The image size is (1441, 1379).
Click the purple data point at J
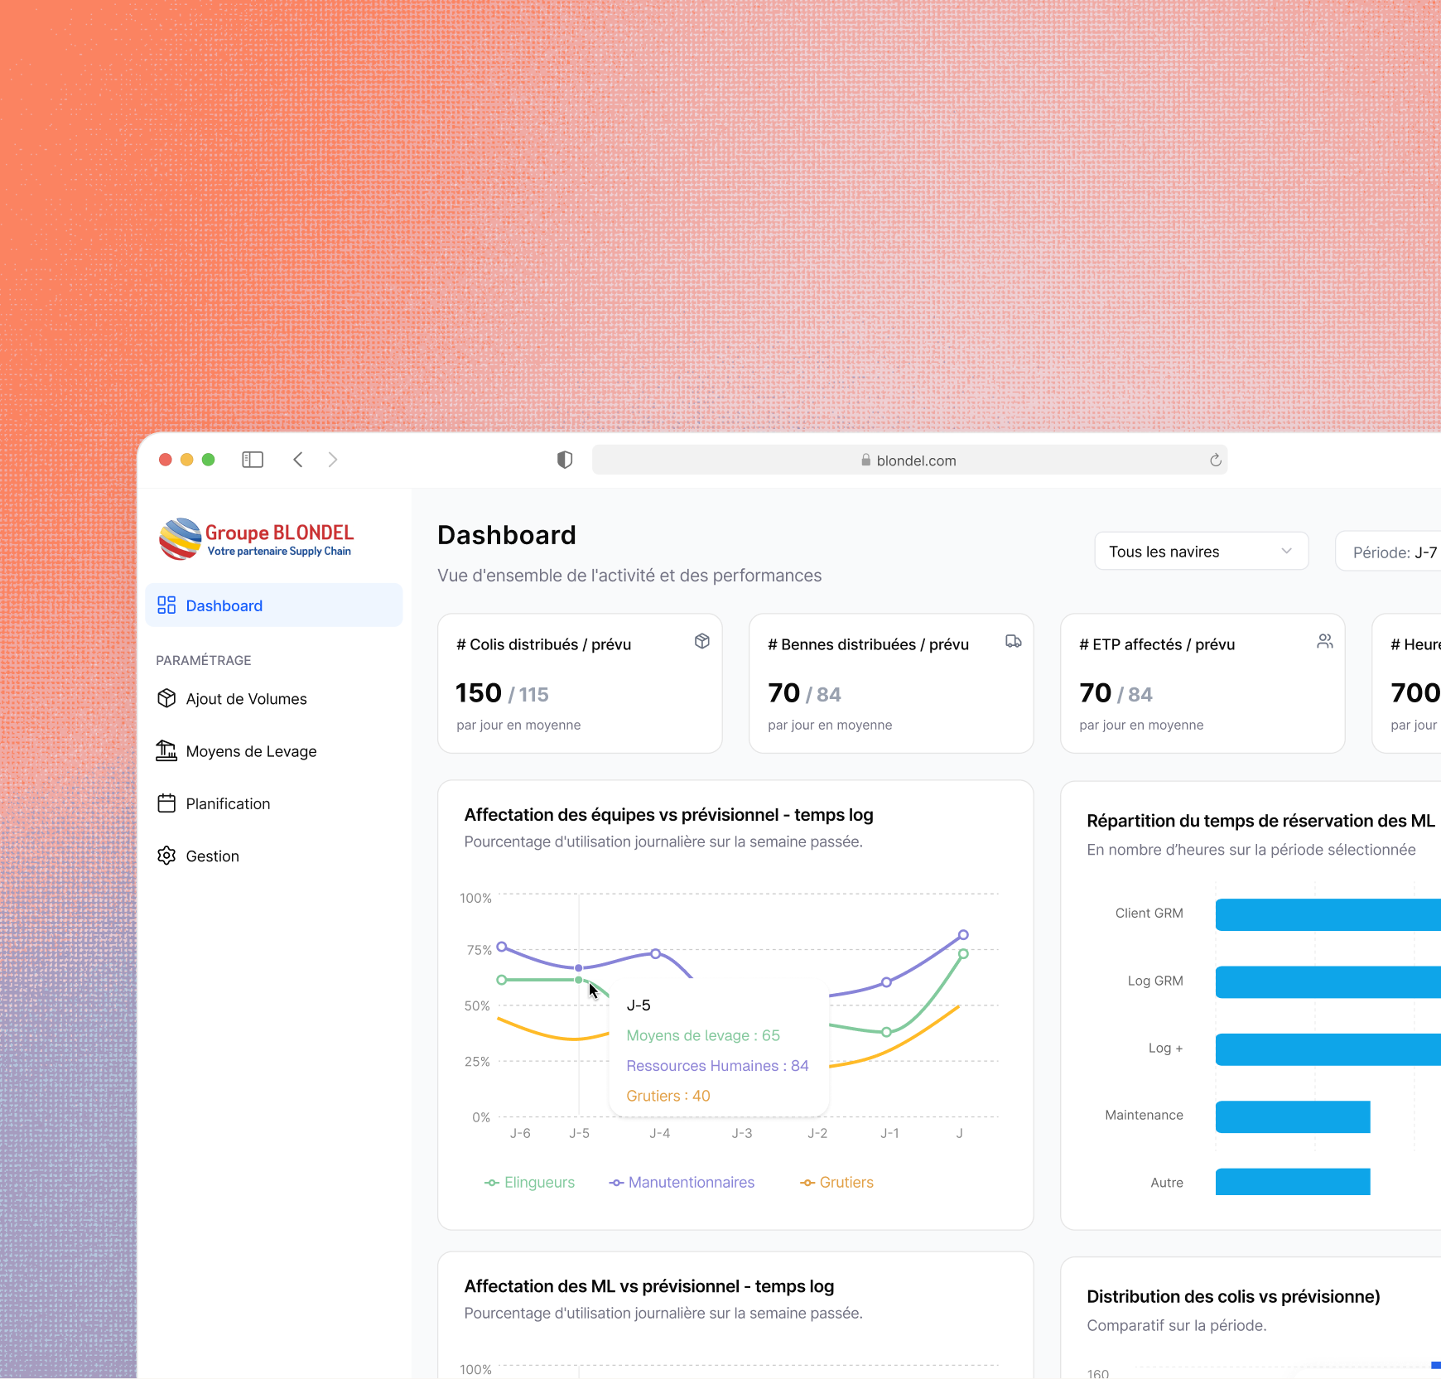tap(963, 935)
